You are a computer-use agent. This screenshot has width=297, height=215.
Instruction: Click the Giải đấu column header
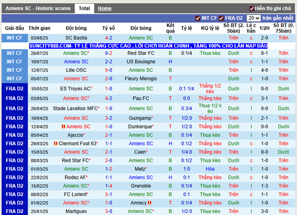click(15, 28)
